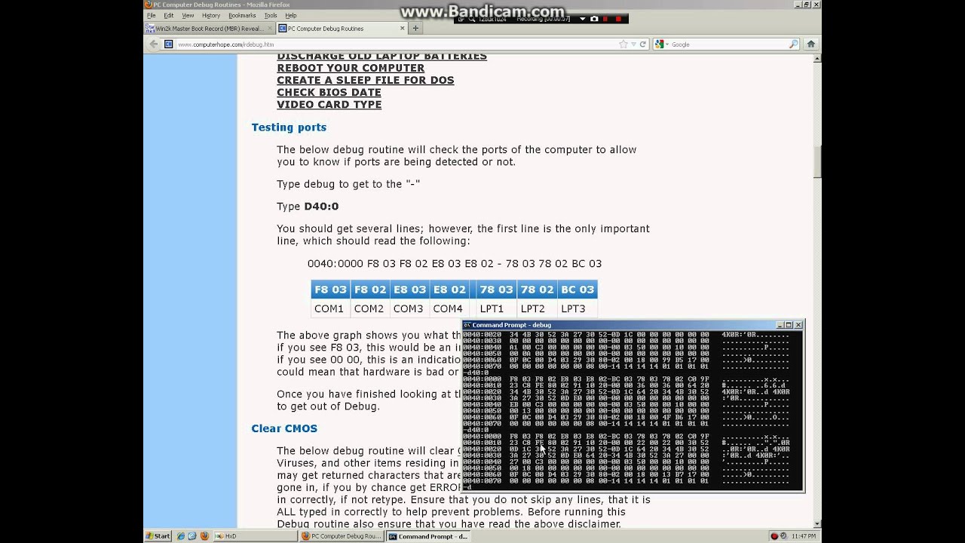
Task: Open the Tools menu
Action: (x=271, y=15)
